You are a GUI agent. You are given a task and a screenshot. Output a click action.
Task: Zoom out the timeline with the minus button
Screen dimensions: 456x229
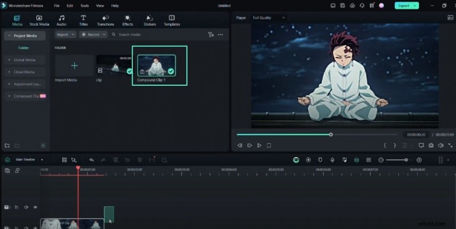[x=381, y=160]
